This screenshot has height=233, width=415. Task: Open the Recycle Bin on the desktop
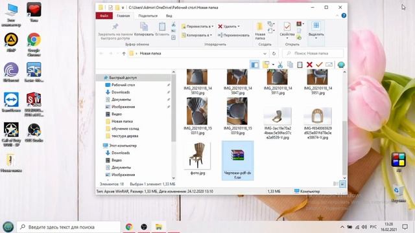tap(398, 194)
